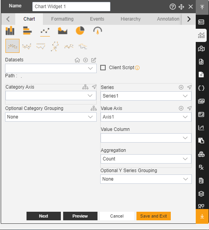Switch to the Formatting tab
The height and width of the screenshot is (230, 209).
(x=62, y=19)
